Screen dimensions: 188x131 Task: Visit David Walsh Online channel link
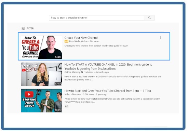tap(78, 41)
